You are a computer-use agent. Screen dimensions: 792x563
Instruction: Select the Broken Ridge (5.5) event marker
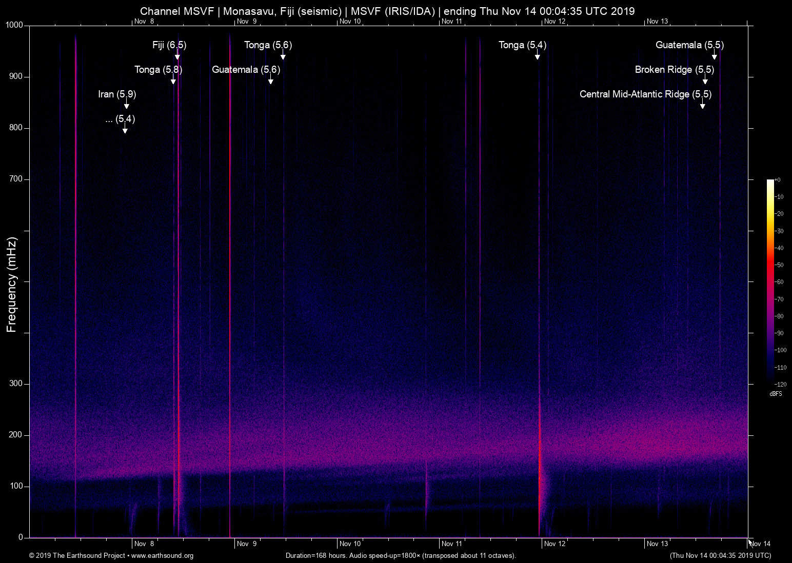pos(705,81)
